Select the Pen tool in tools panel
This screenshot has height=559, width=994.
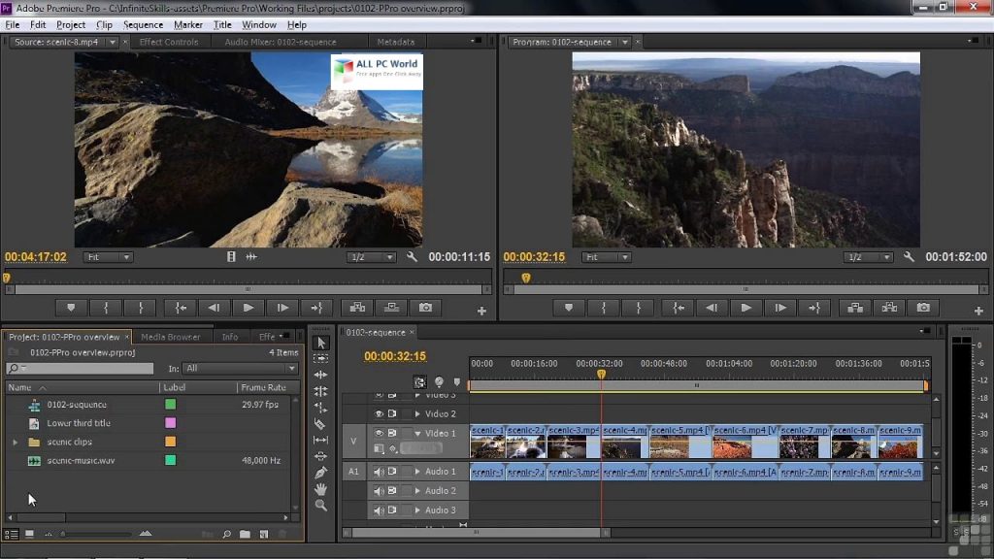[321, 473]
